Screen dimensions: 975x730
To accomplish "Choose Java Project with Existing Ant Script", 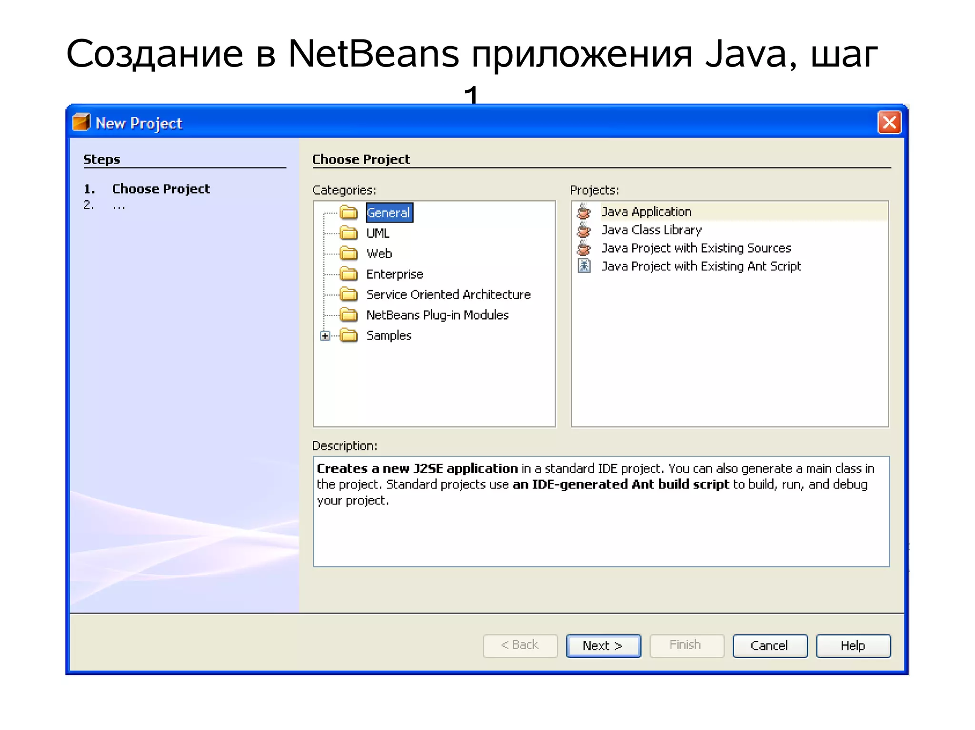I will click(x=701, y=266).
